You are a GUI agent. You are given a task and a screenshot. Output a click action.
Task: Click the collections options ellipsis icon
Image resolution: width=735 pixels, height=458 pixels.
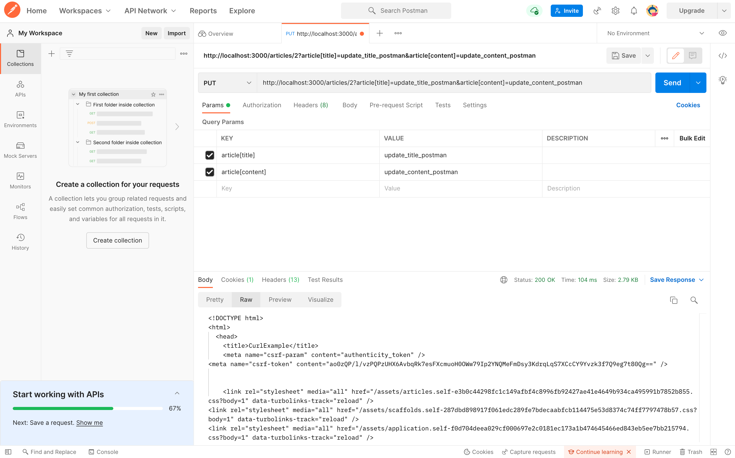[184, 54]
